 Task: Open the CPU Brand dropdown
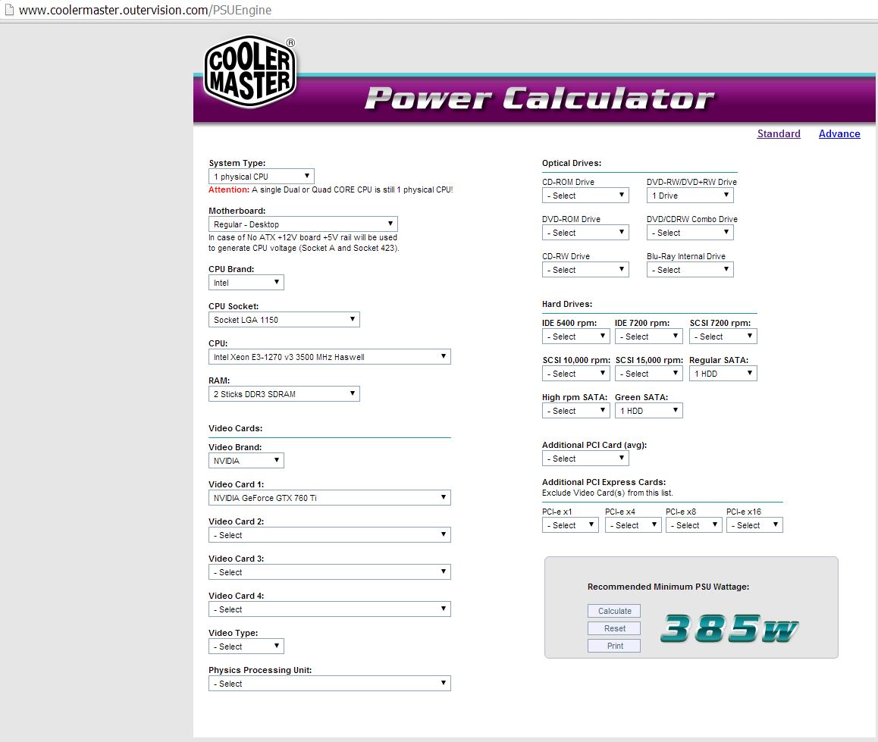click(x=246, y=283)
